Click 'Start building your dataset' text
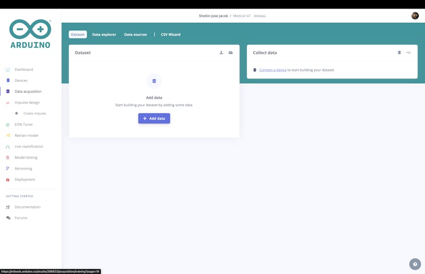The height and width of the screenshot is (274, 425). pos(154,105)
